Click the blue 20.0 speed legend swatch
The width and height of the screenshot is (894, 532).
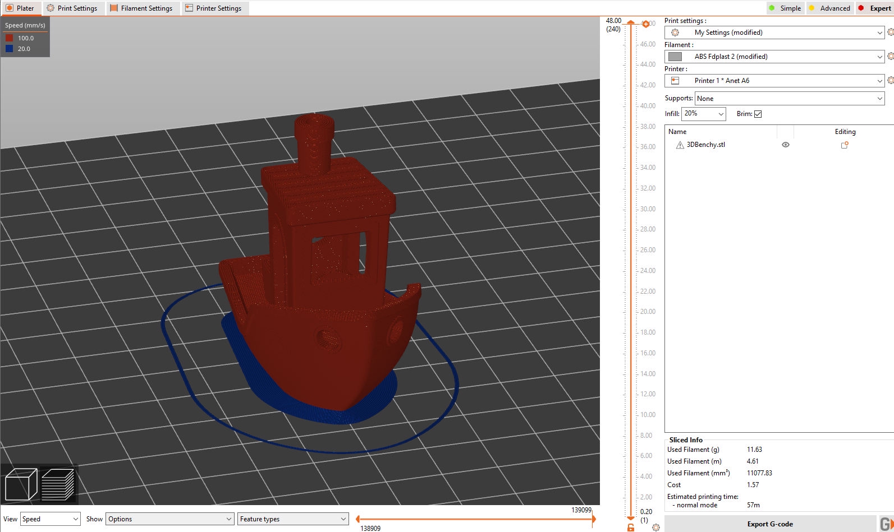(x=9, y=49)
